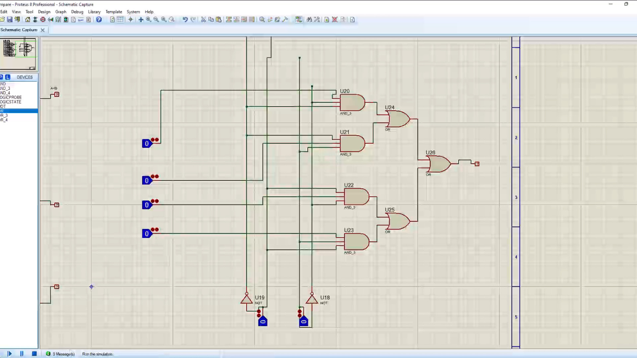Toggle the grid display icon
Image resolution: width=637 pixels, height=358 pixels.
pyautogui.click(x=120, y=20)
